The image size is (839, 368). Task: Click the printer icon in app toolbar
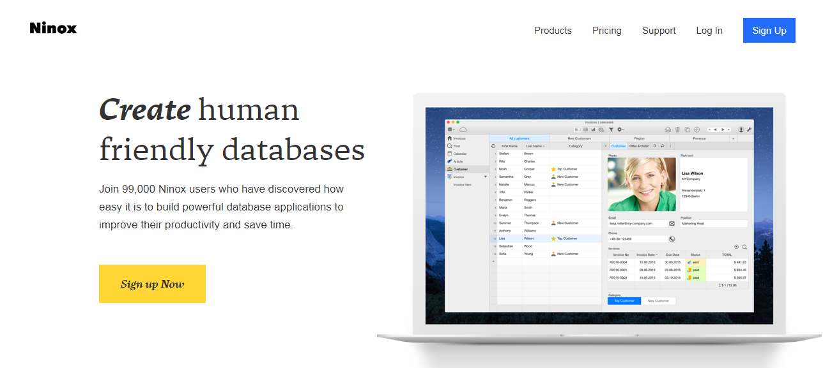pyautogui.click(x=668, y=129)
